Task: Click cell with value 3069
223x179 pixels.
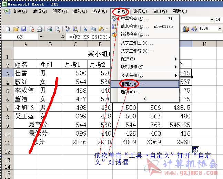Action: [x=150, y=141]
